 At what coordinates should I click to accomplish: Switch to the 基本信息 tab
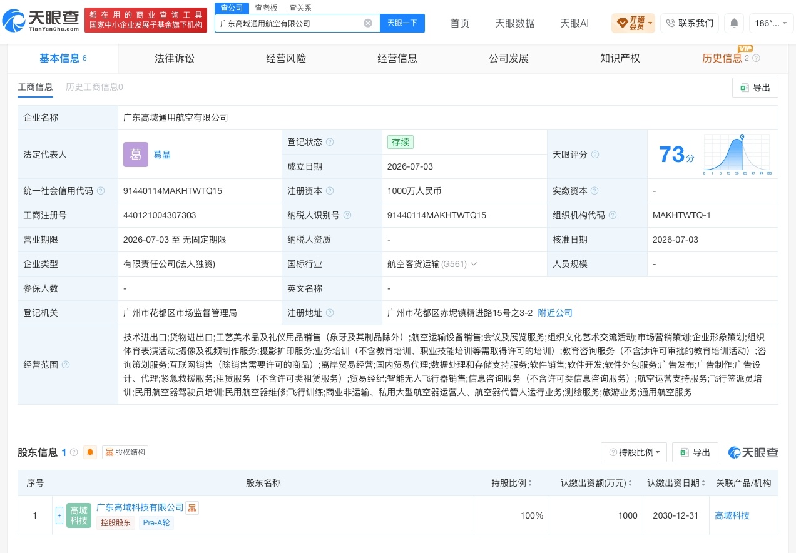click(63, 58)
